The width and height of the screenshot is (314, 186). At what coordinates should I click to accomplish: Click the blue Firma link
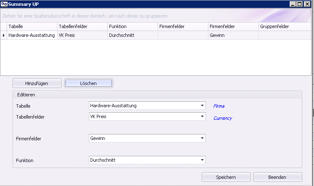pos(219,106)
